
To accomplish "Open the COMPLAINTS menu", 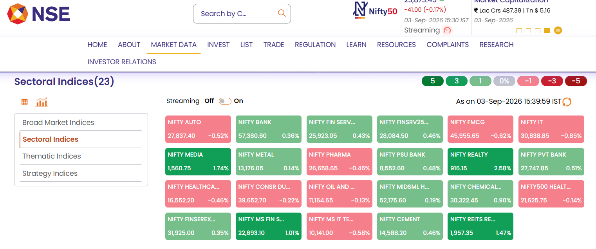I will tap(448, 45).
